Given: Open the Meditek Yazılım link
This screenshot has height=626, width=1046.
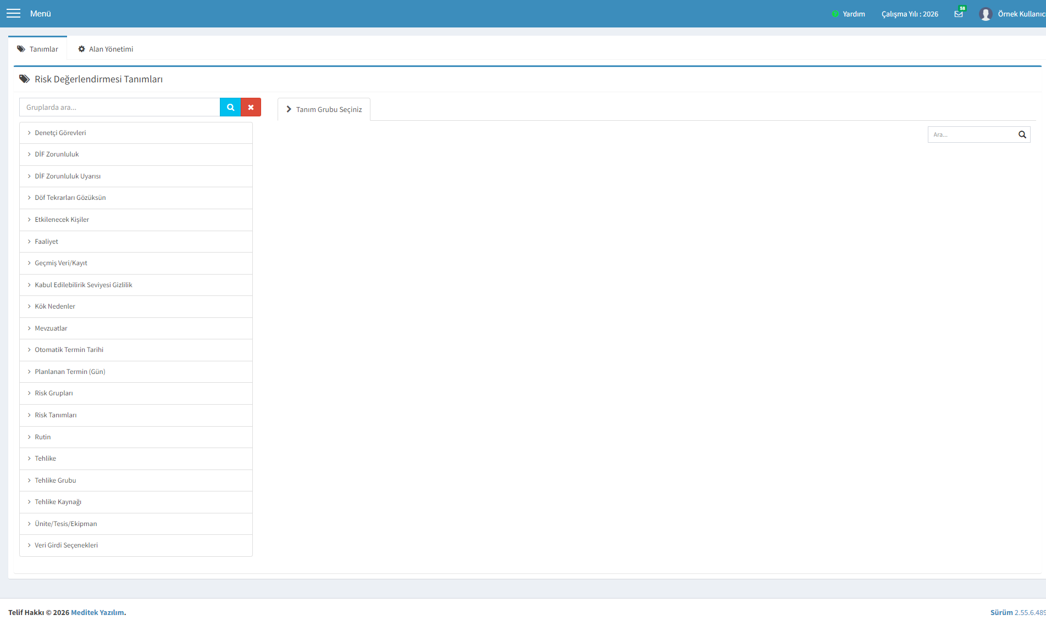Looking at the screenshot, I should [x=97, y=612].
